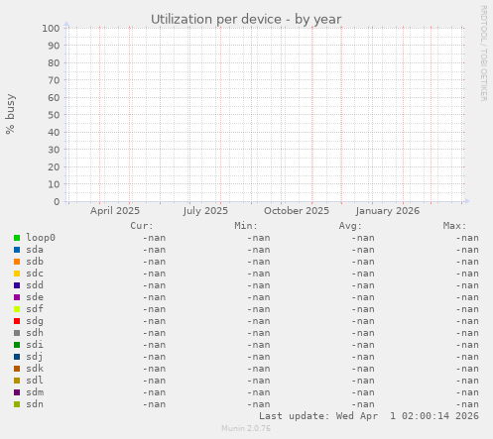
Task: Click the sdg legend label
Action: click(x=35, y=321)
